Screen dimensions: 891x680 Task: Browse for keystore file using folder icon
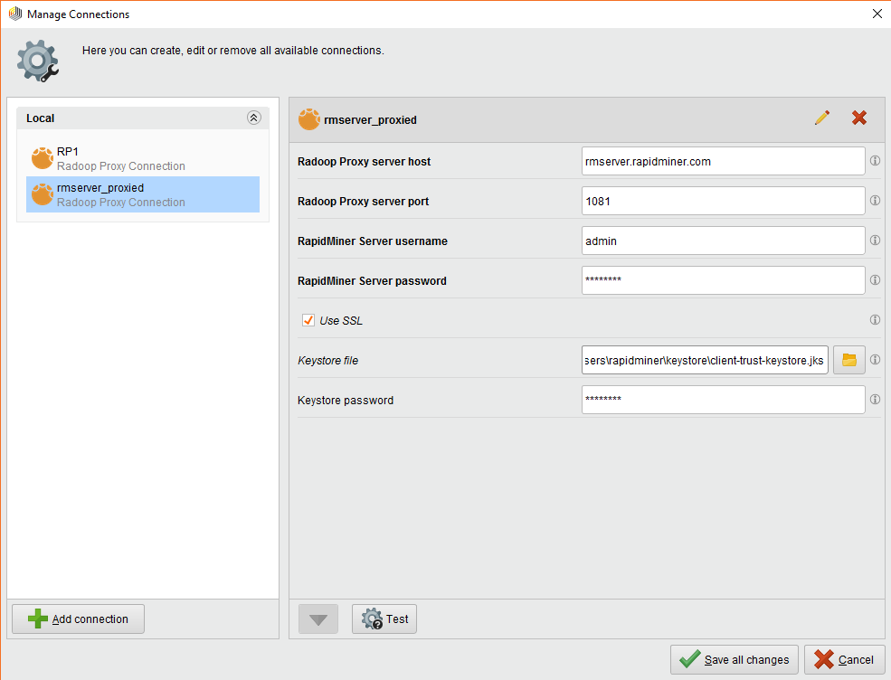[x=848, y=360]
